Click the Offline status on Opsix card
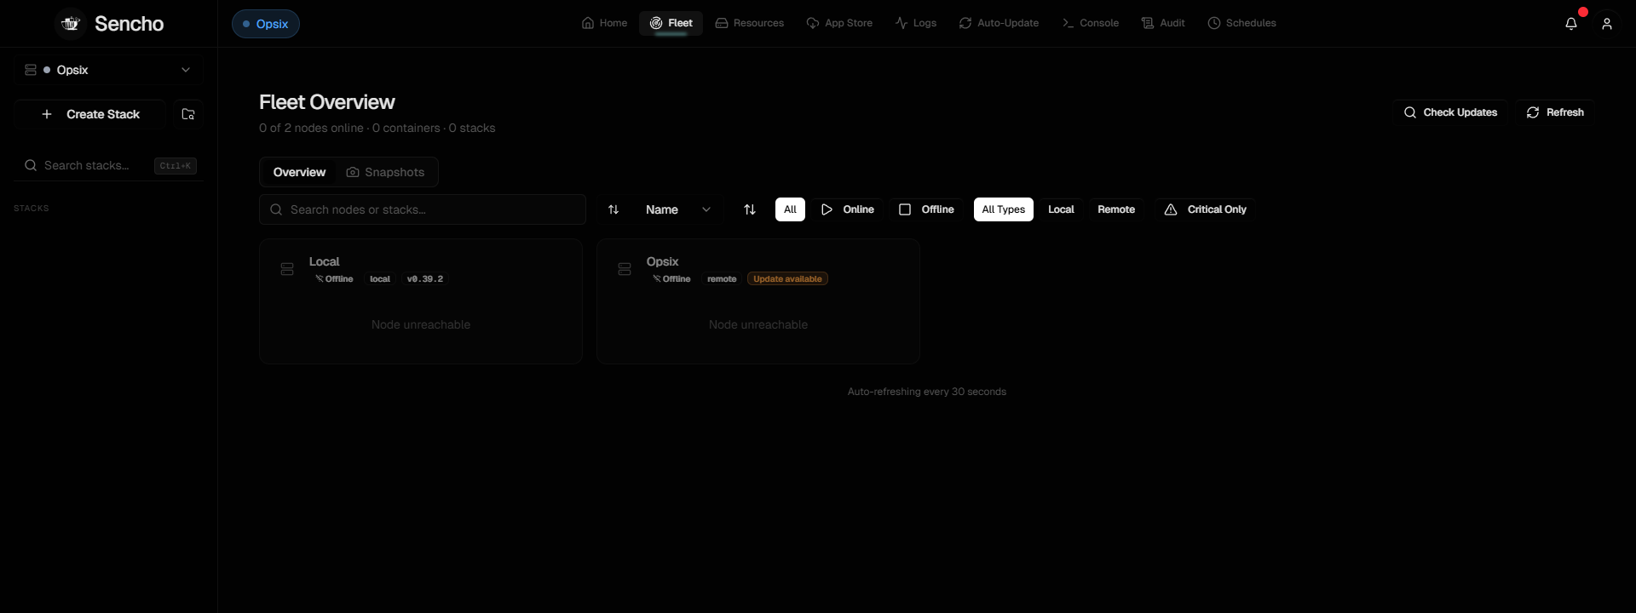 click(671, 279)
